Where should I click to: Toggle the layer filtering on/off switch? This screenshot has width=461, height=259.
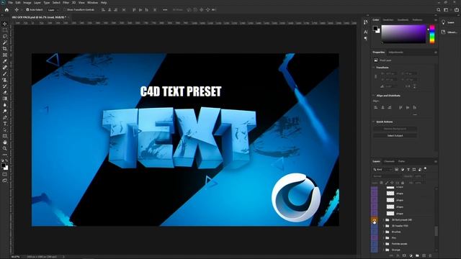coord(425,169)
